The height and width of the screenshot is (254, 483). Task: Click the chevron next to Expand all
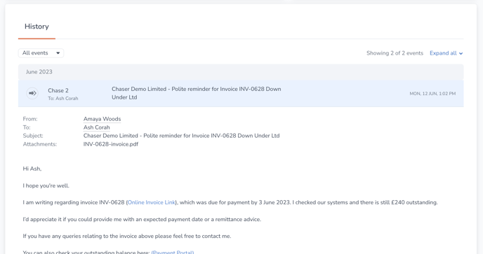[x=461, y=53]
